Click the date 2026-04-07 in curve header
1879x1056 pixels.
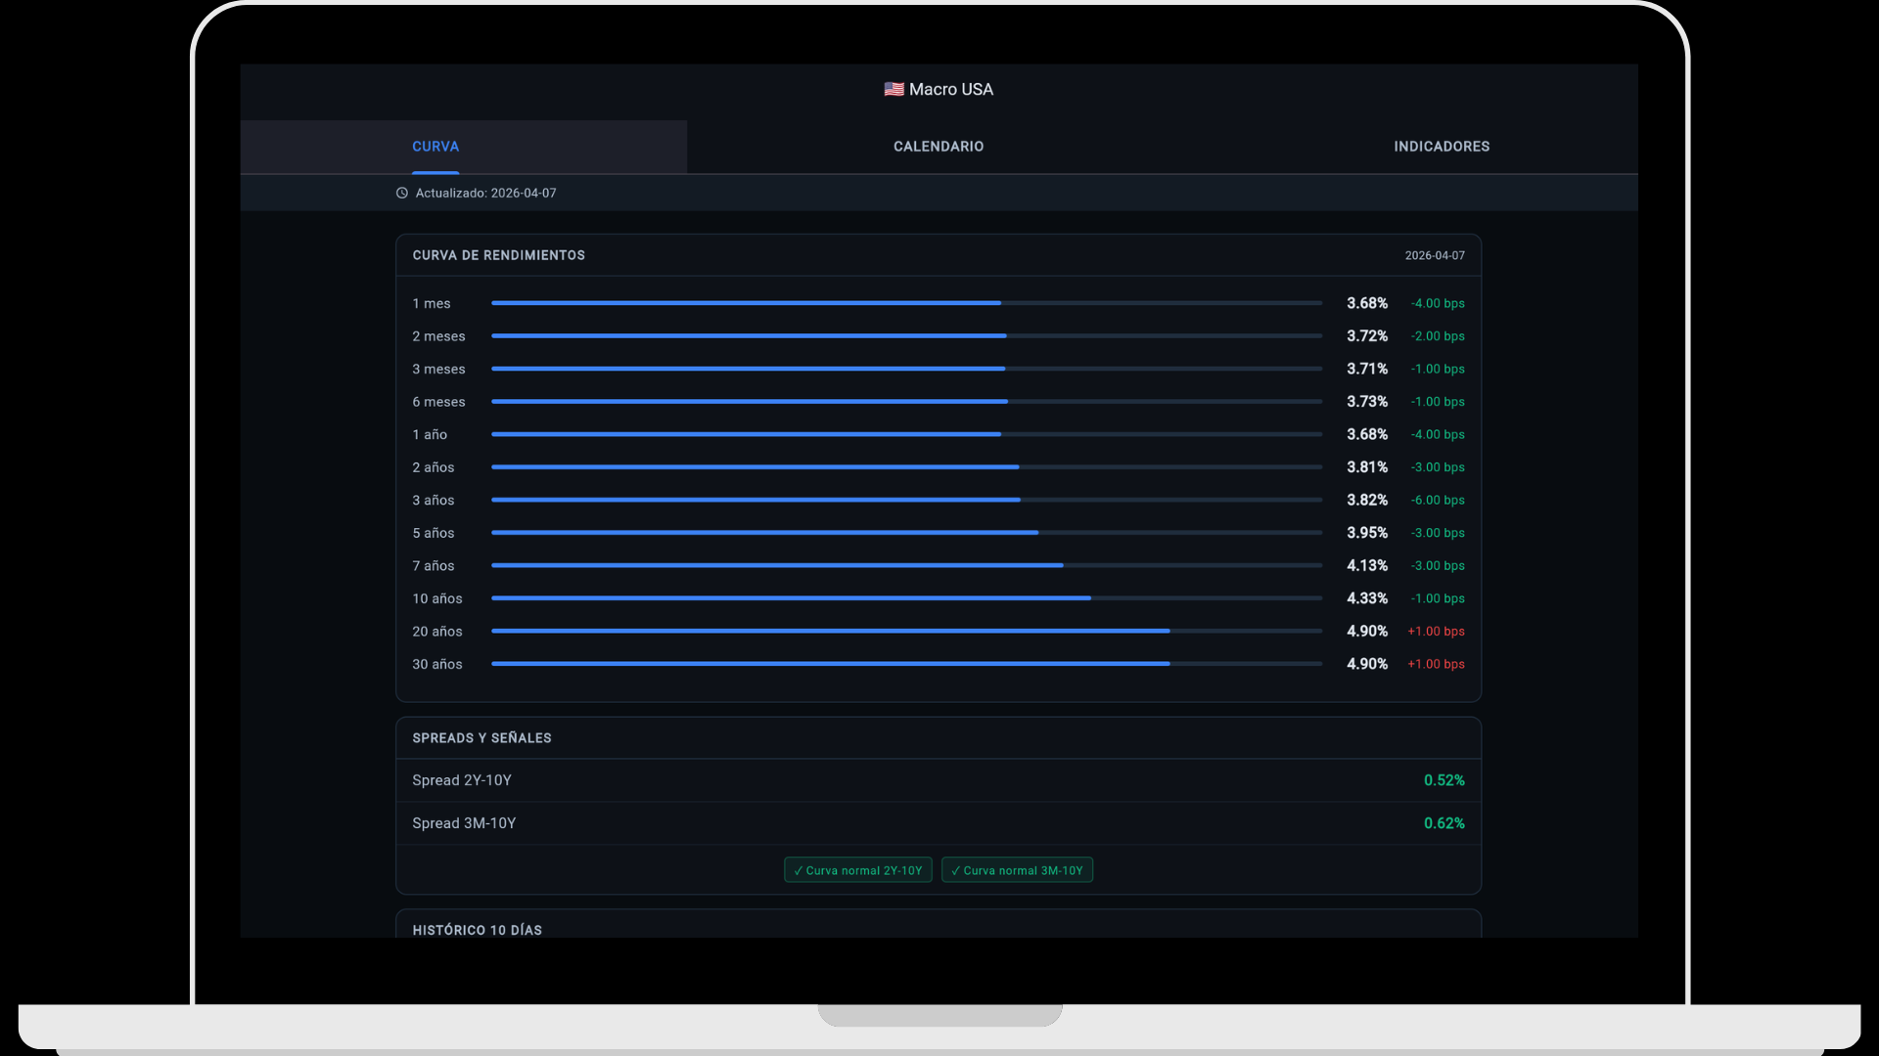coord(1435,255)
